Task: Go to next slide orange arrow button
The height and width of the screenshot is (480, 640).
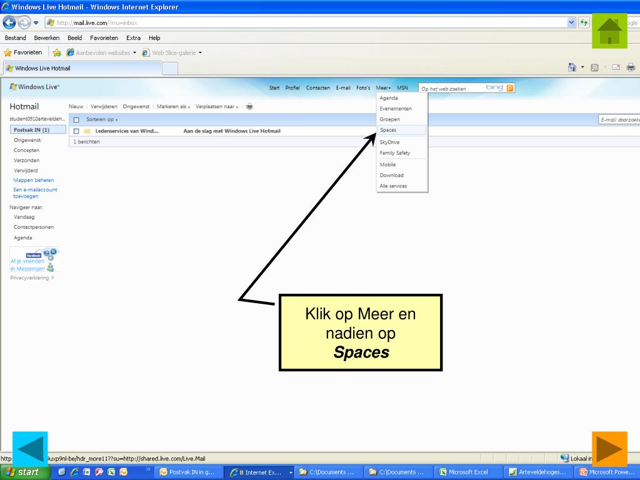Action: [x=609, y=449]
